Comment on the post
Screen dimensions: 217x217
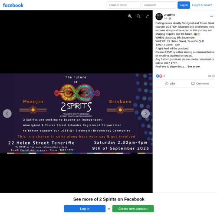(x=200, y=83)
